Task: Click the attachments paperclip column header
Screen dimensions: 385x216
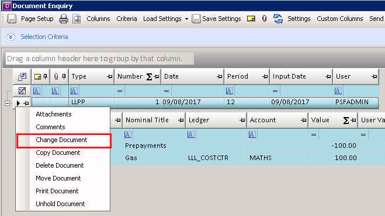Action: 56,77
